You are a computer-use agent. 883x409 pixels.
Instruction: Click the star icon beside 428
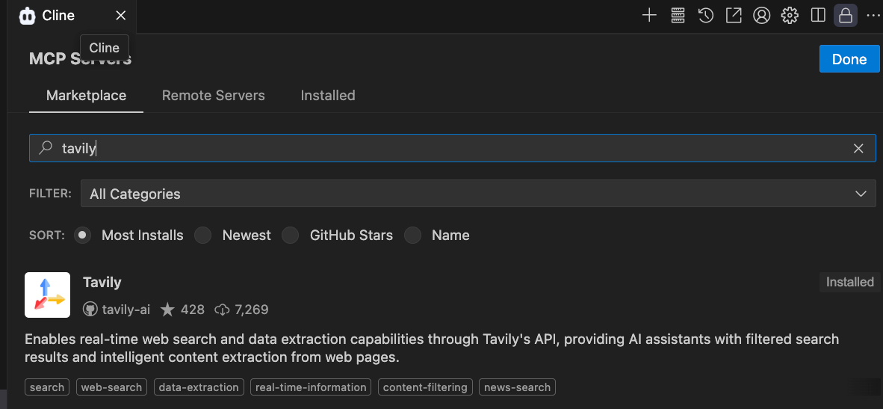tap(167, 310)
